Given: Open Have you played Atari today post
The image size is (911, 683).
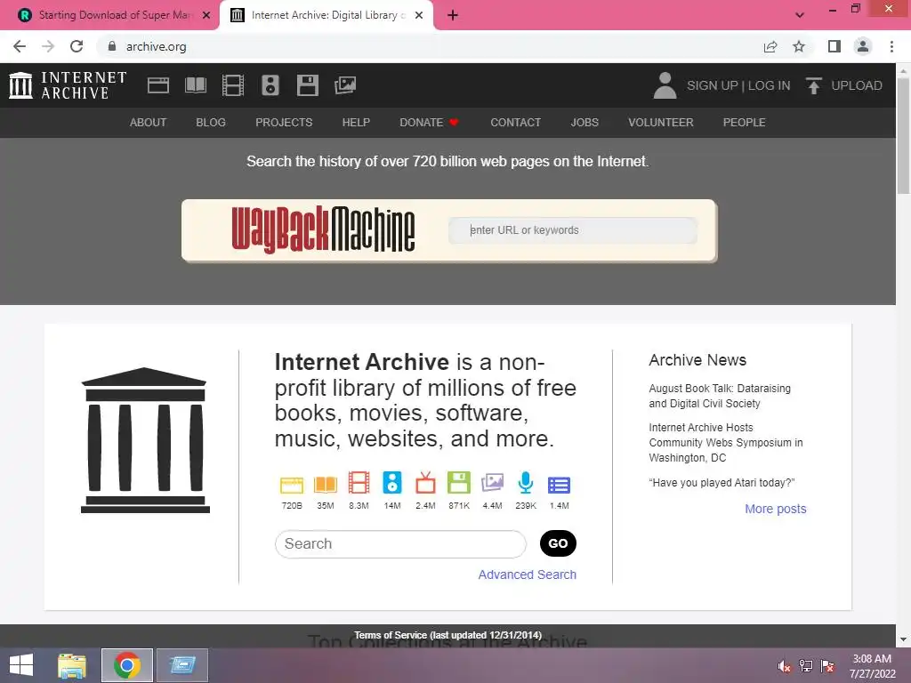Looking at the screenshot, I should [722, 483].
